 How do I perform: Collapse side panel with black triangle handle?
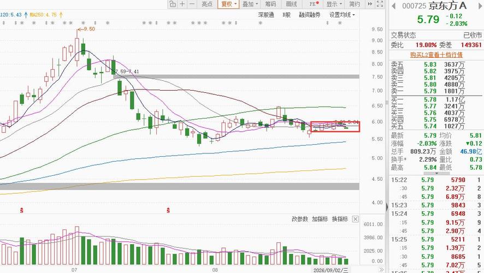click(387, 207)
